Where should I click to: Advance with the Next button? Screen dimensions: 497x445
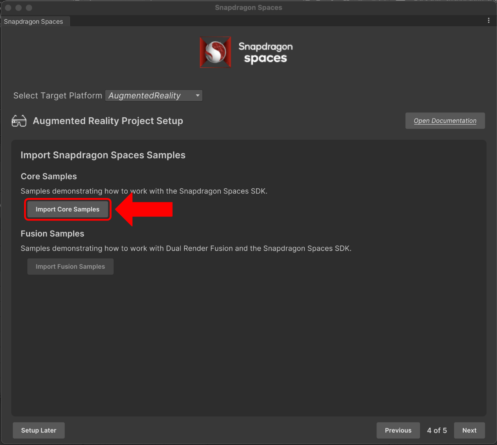click(x=469, y=431)
